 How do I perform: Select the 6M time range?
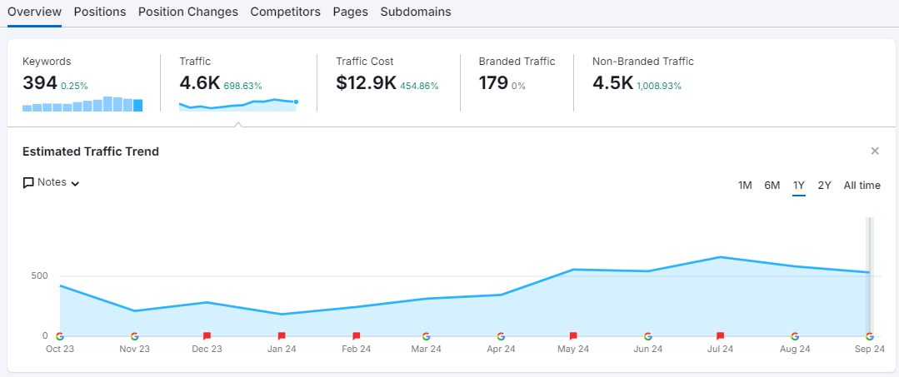[x=772, y=186]
